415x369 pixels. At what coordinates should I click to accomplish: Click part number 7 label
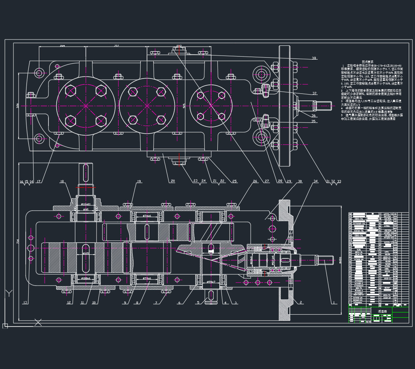click(156, 303)
